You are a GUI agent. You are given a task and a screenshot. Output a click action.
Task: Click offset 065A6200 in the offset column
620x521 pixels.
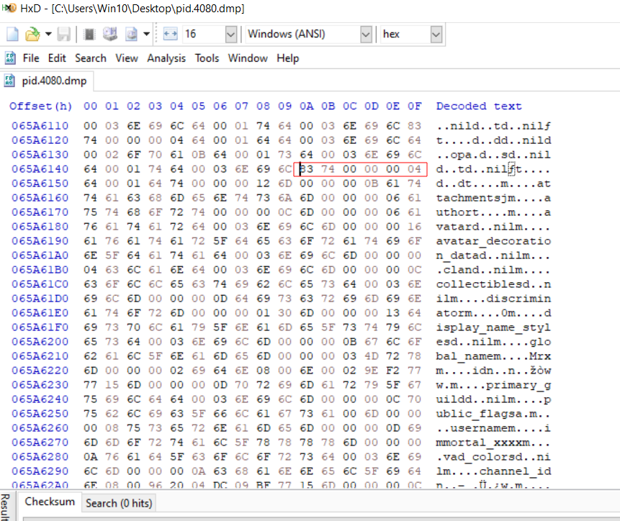coord(40,342)
